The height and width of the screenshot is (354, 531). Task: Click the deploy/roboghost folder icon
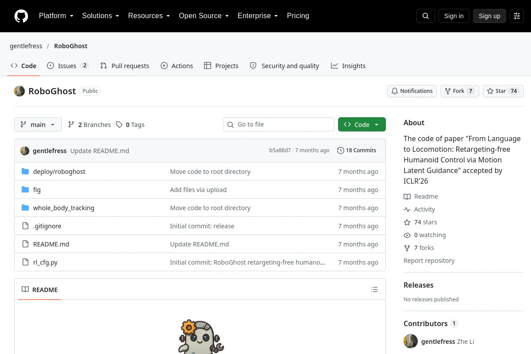[x=25, y=172]
